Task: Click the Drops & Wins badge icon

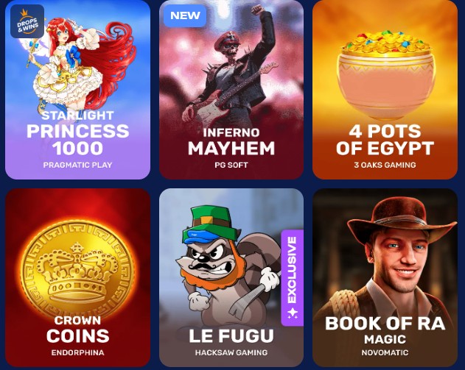Action: [27, 21]
